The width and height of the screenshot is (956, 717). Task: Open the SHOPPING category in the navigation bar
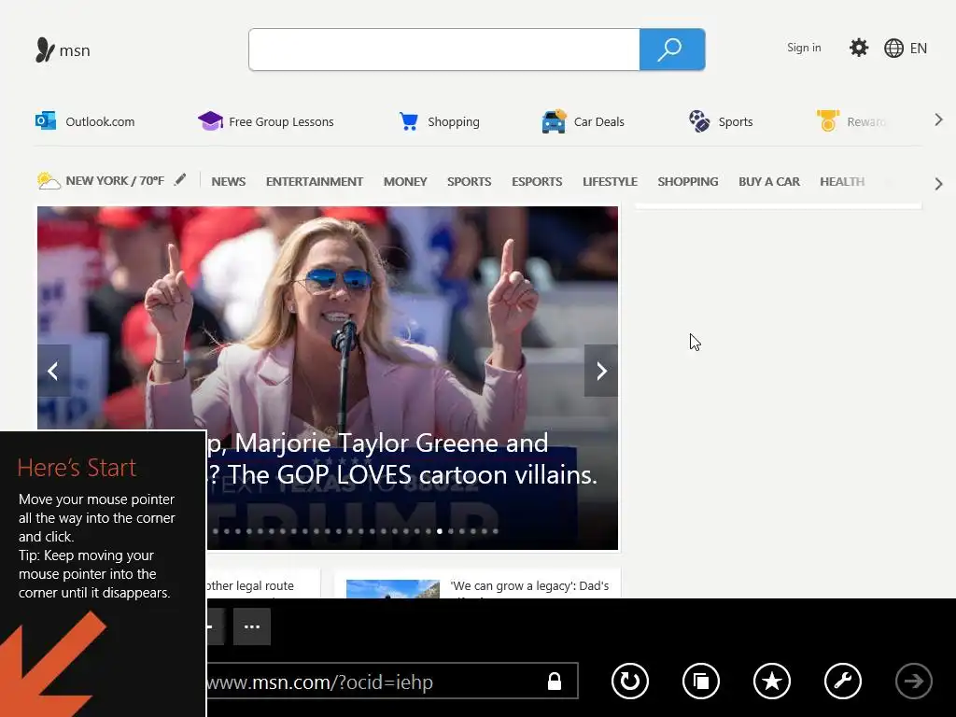[x=688, y=182]
